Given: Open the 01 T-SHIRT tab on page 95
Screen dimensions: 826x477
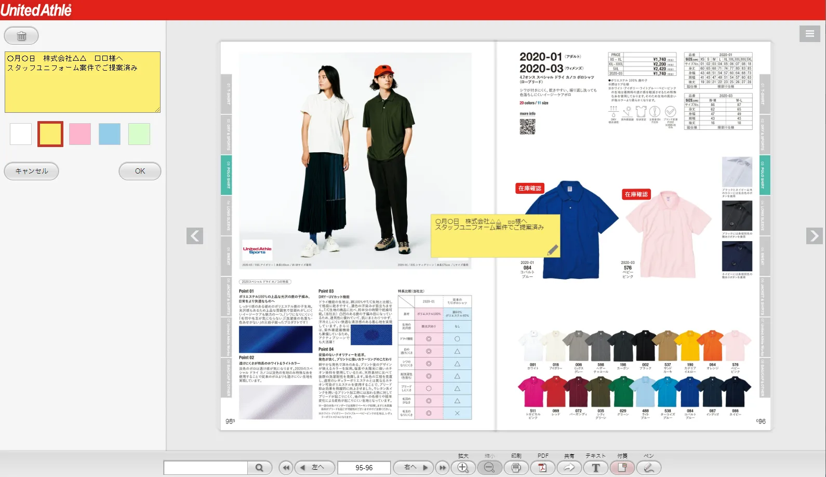Looking at the screenshot, I should [227, 95].
